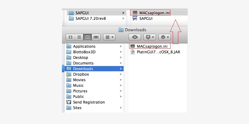Select the Documents folder

click(x=94, y=63)
